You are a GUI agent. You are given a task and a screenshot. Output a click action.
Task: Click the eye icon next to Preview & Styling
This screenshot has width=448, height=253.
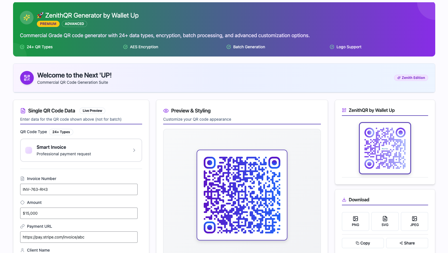click(x=166, y=111)
